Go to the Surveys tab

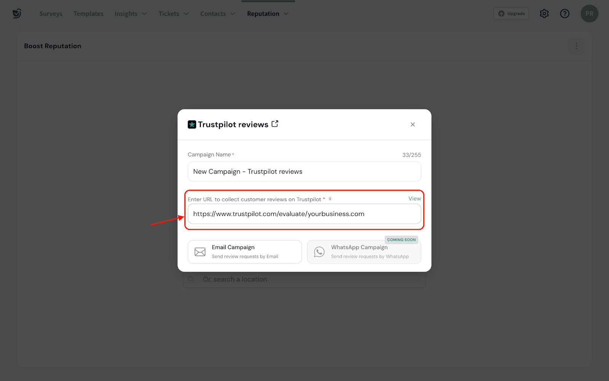click(51, 14)
